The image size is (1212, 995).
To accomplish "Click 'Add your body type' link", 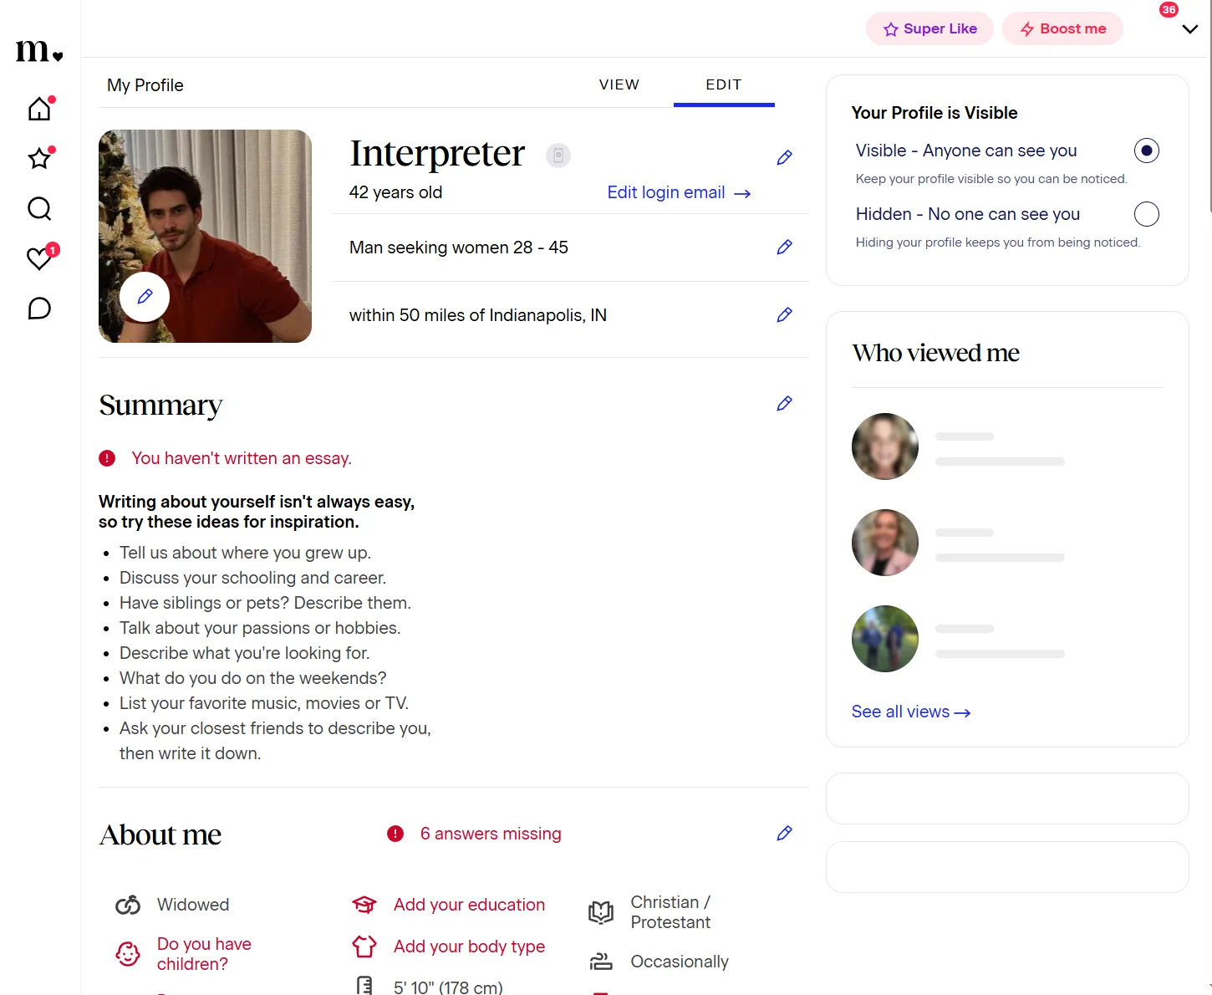I will 469,947.
